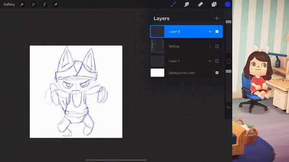Screen dimensions: 289x162
Task: Select the Bettina layer name
Action: pyautogui.click(x=174, y=46)
